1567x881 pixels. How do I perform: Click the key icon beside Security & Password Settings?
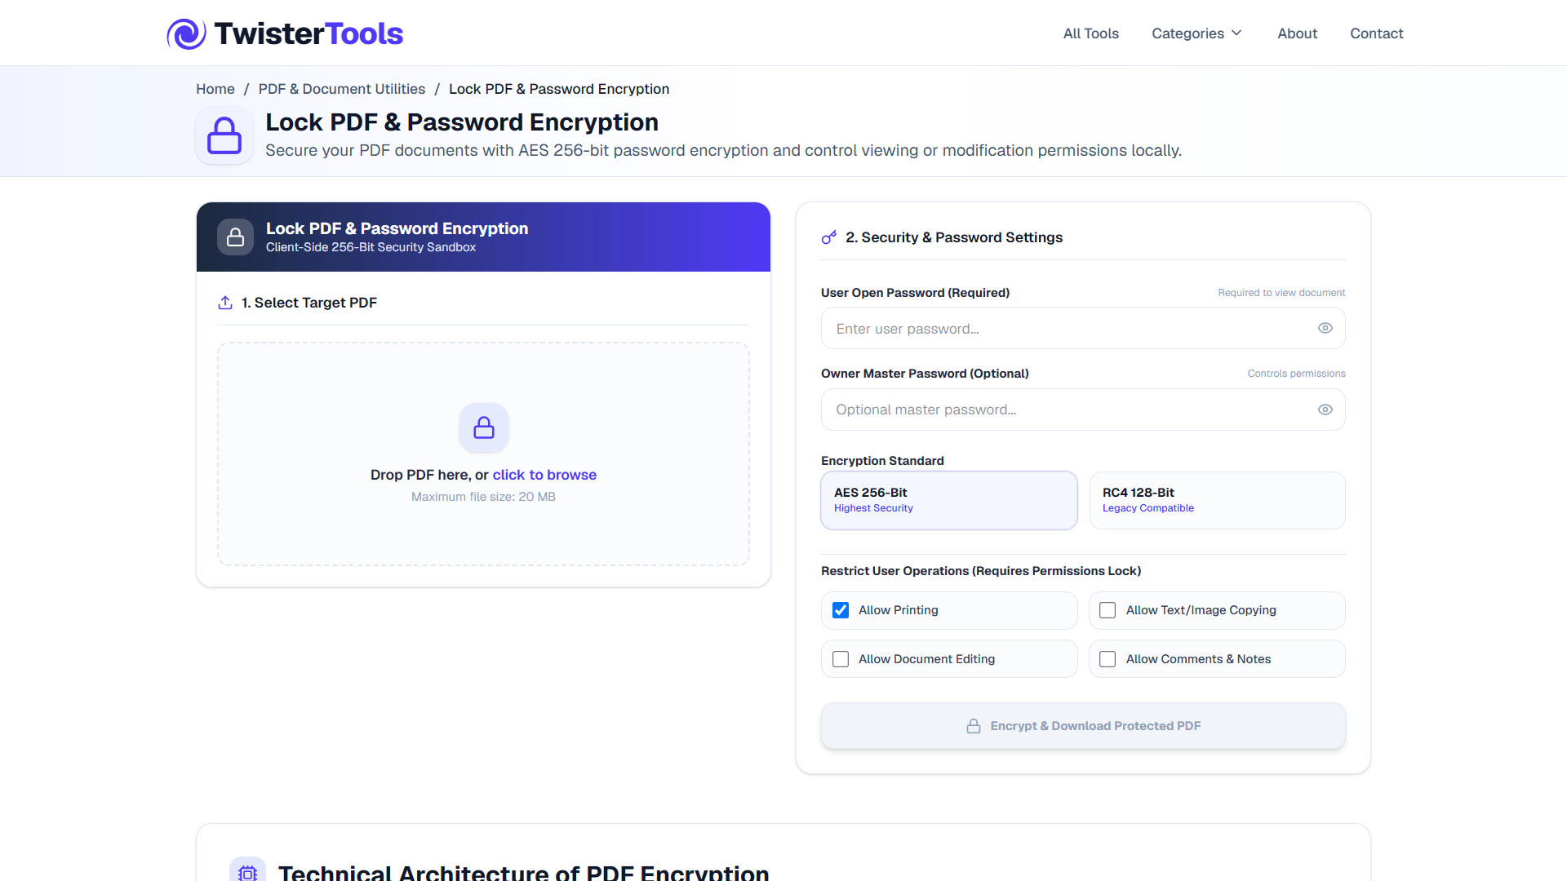(x=829, y=237)
